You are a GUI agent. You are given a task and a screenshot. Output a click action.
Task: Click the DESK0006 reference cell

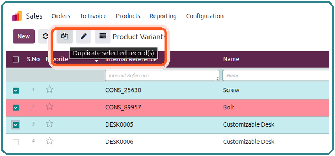pos(119,142)
